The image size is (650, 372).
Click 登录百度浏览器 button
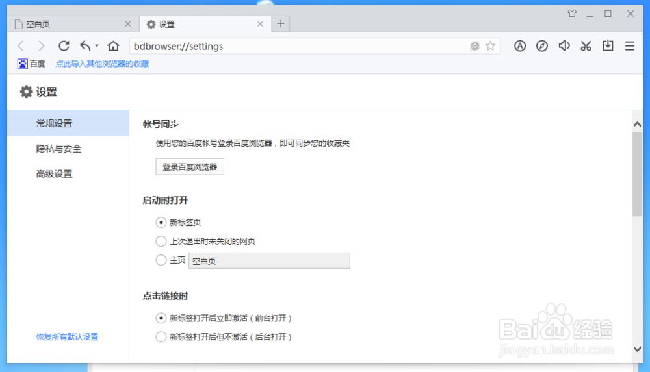[x=190, y=167]
